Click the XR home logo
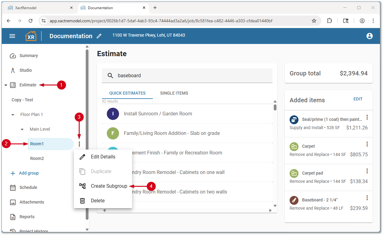Viewport: 383px width, 235px height. pos(31,36)
